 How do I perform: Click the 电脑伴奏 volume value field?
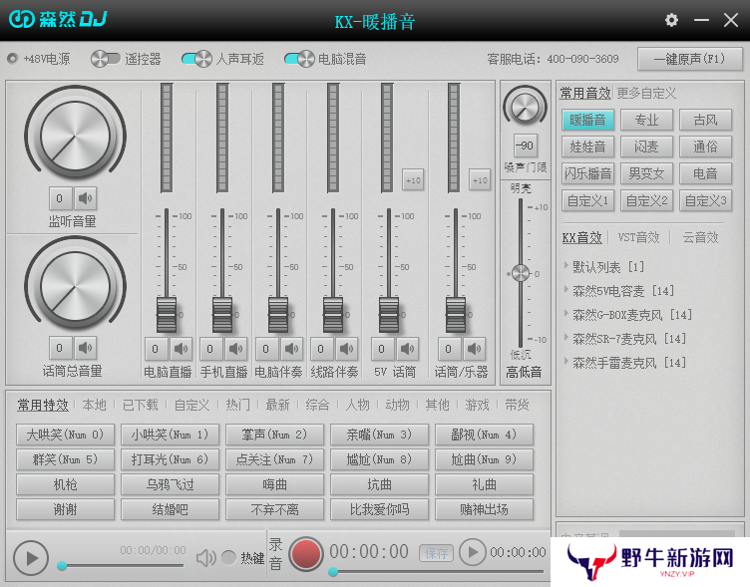point(267,349)
